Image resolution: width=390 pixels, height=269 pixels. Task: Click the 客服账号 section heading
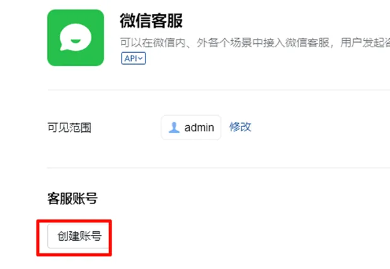tap(72, 199)
